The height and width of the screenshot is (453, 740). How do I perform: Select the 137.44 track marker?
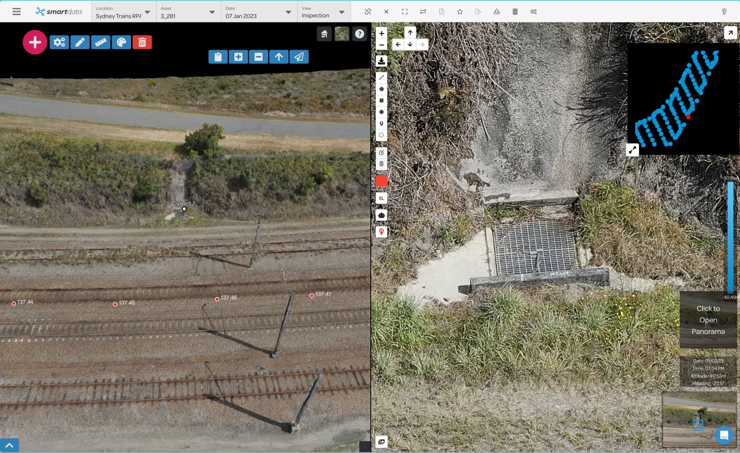pos(14,304)
